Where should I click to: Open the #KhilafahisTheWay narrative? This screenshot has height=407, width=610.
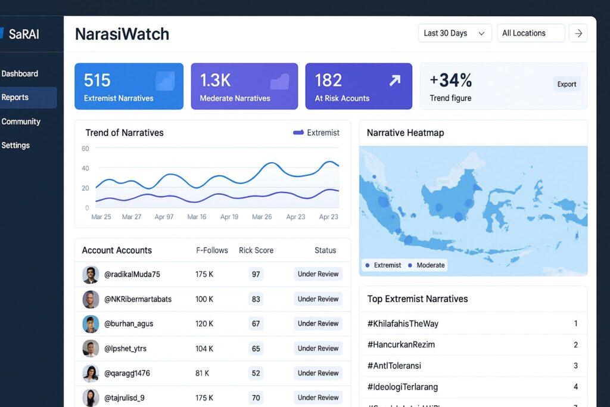point(403,324)
